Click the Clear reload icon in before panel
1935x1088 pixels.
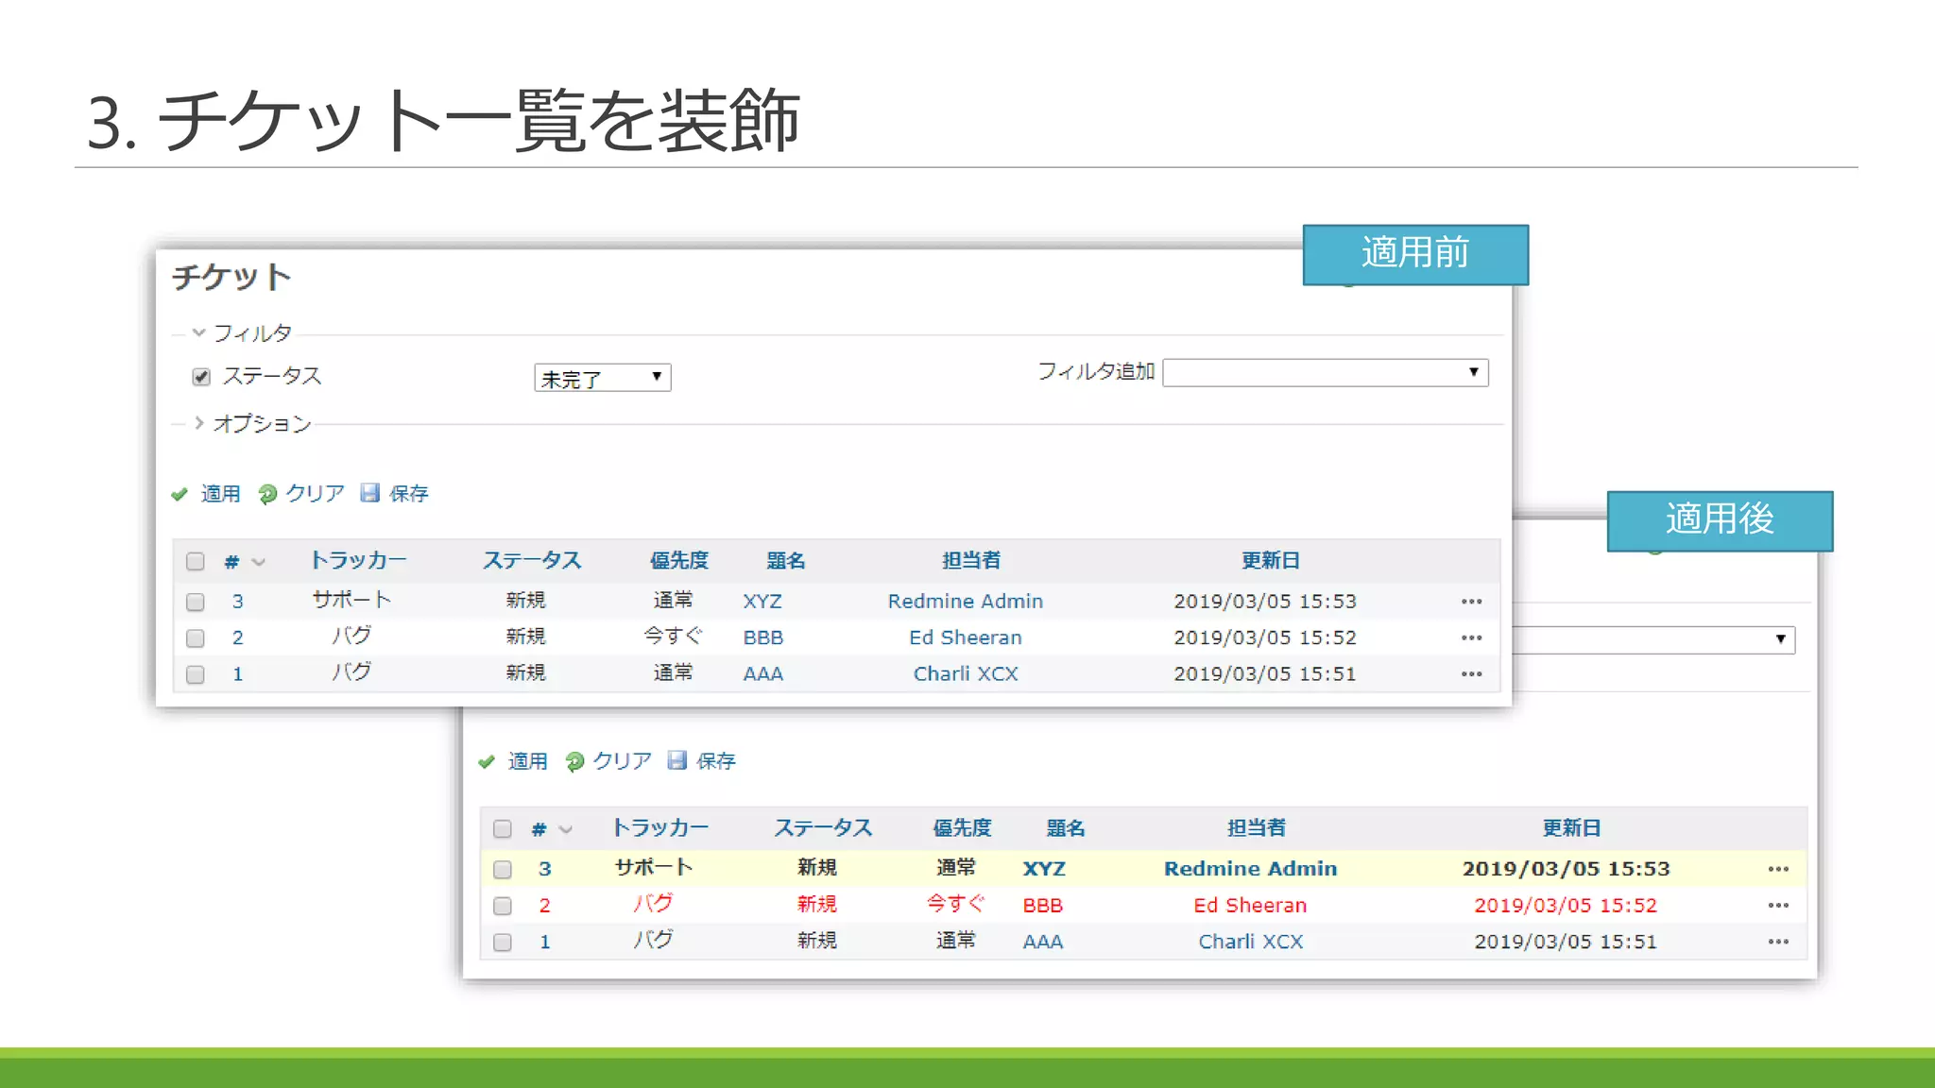point(267,494)
